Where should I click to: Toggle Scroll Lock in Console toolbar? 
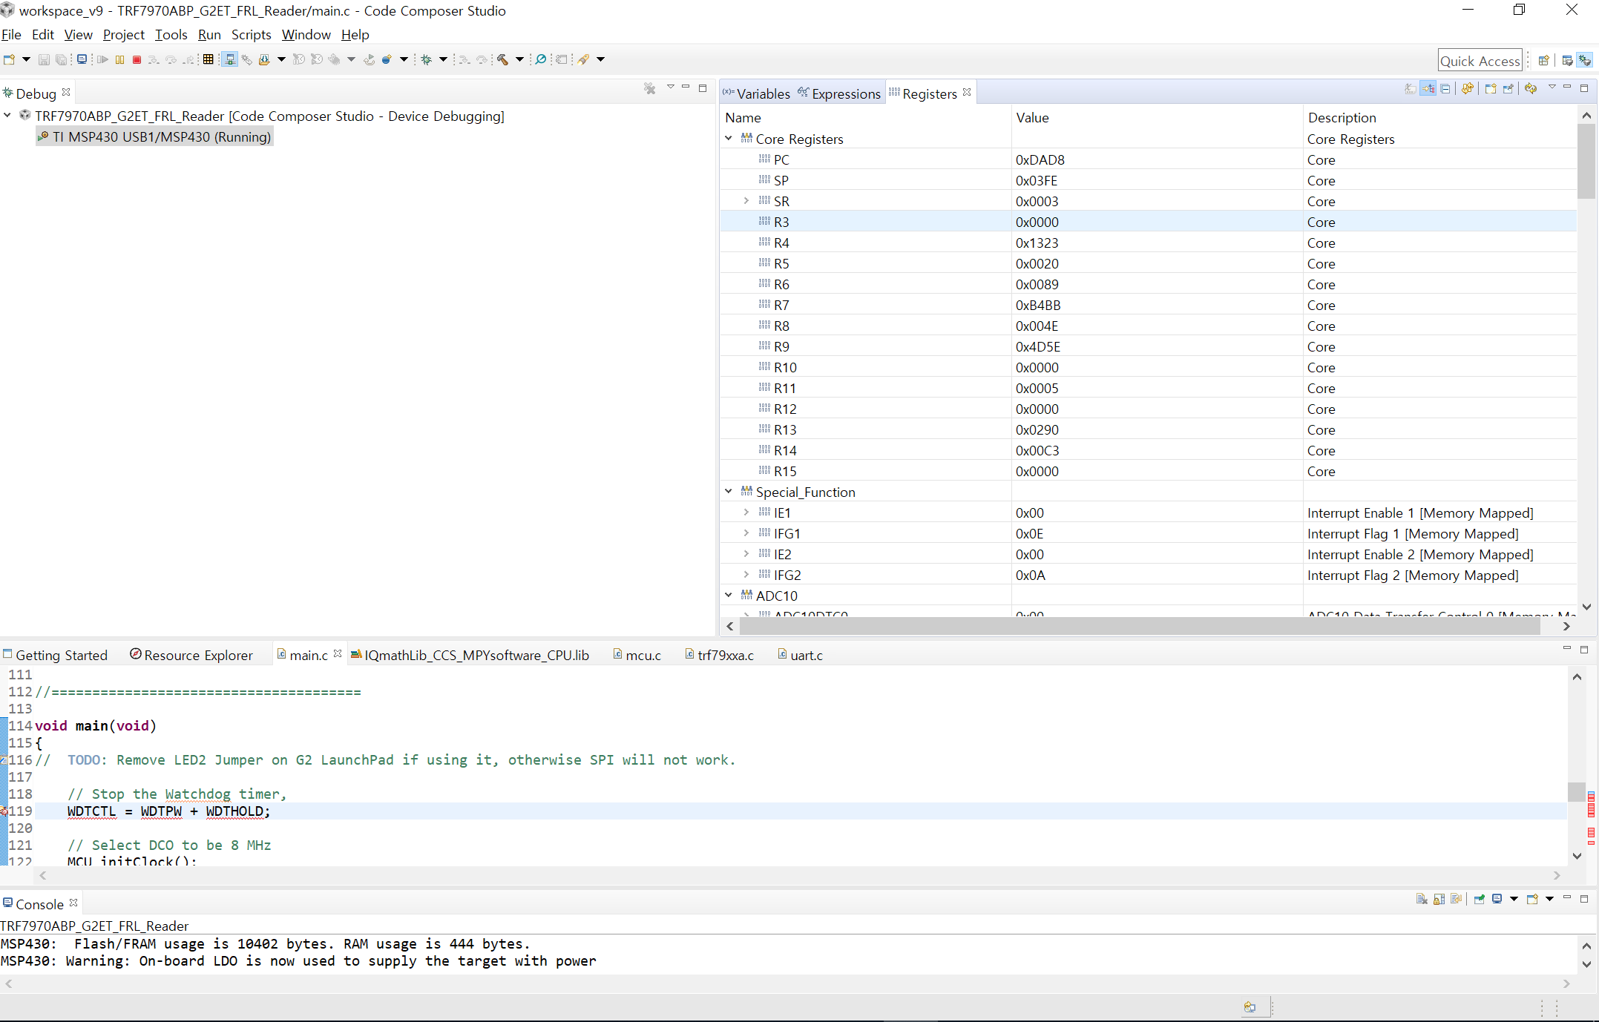(1439, 900)
